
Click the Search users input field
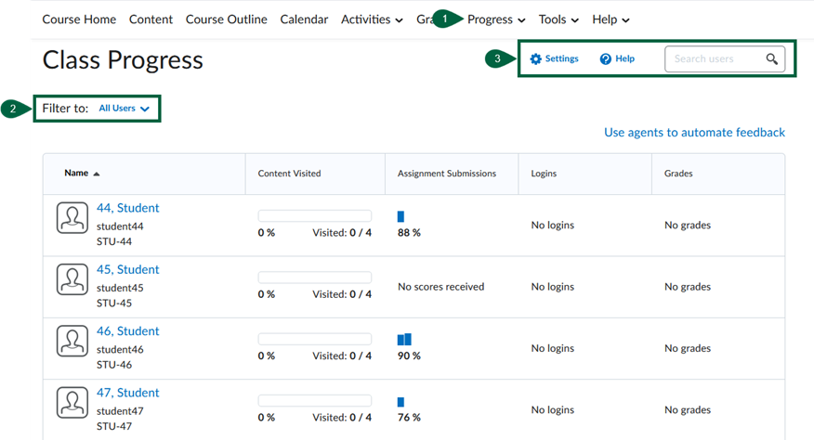coord(714,59)
